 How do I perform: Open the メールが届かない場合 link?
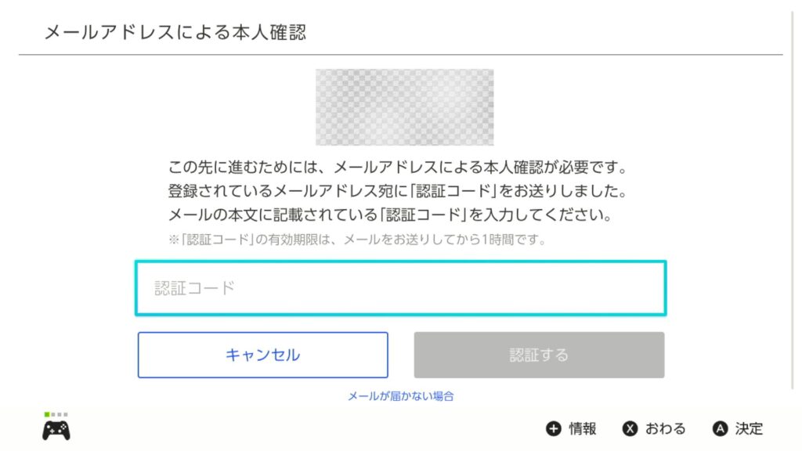click(401, 396)
